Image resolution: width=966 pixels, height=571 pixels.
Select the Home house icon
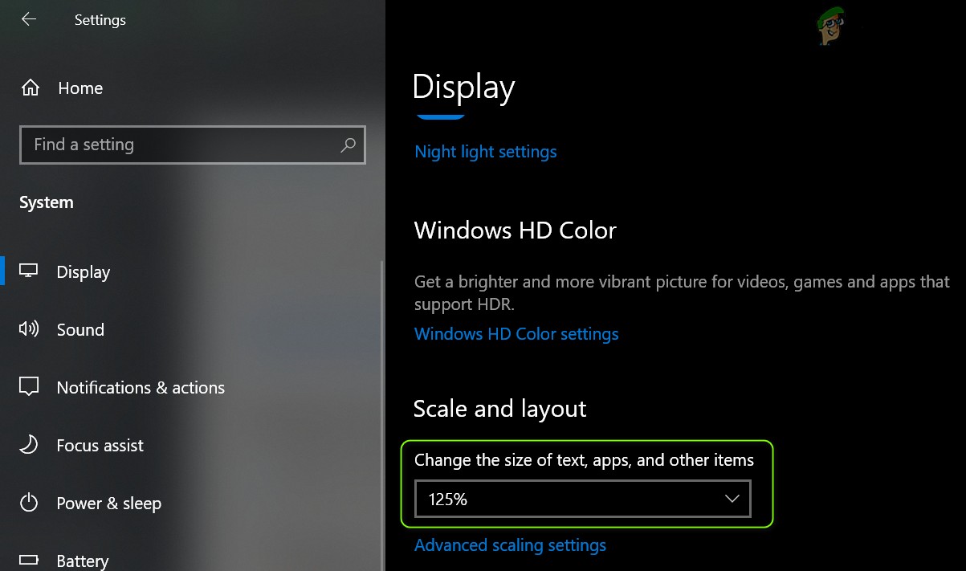point(29,88)
